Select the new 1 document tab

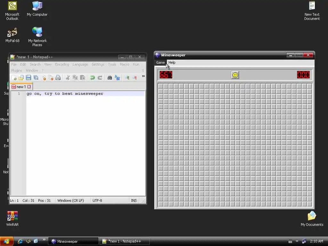21,86
